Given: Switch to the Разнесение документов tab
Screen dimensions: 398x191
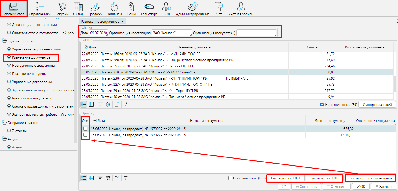Looking at the screenshot, I should tap(100, 22).
